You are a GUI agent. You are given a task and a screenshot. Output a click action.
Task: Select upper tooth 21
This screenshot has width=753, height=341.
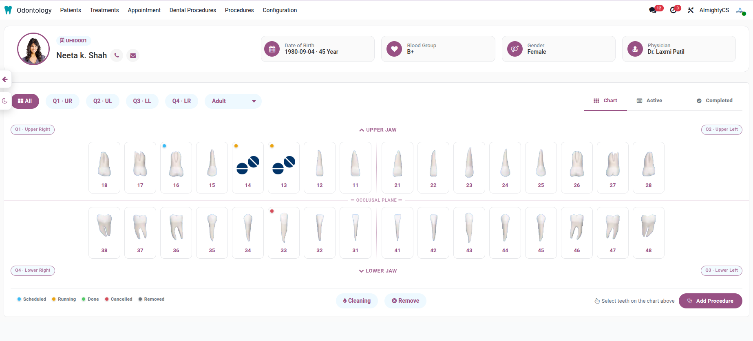point(397,167)
